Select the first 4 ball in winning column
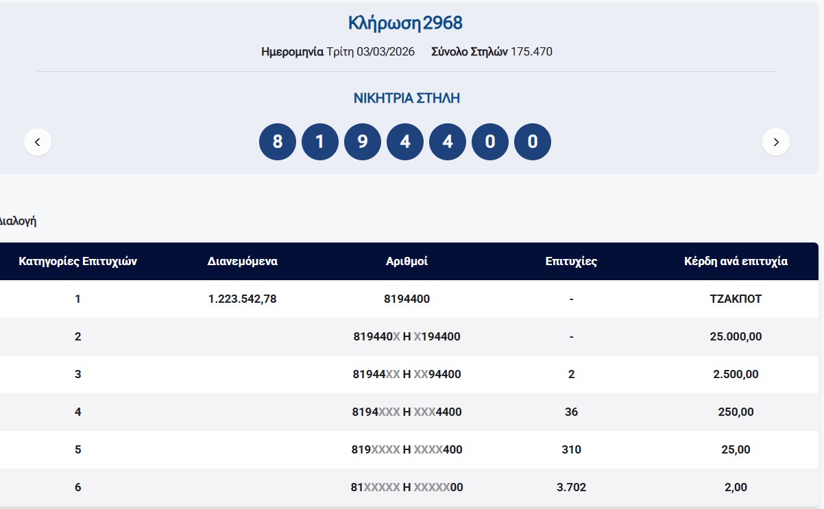 [405, 142]
